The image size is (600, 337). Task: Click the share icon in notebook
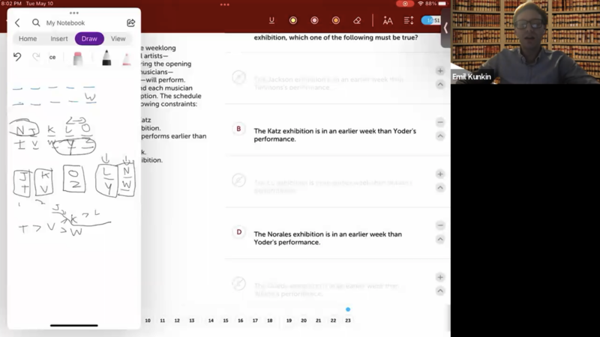[130, 23]
